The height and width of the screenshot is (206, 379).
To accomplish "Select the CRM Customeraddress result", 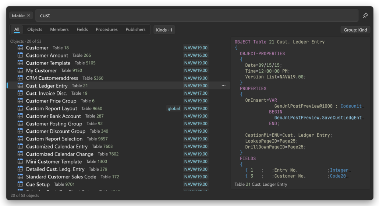I will (118, 78).
